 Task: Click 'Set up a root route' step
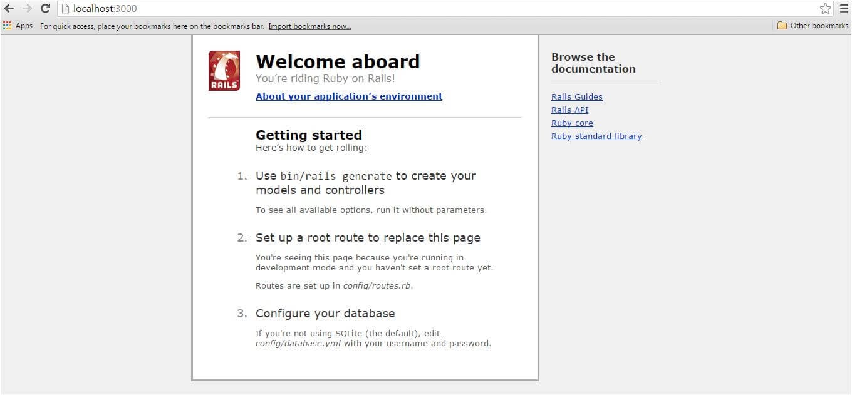point(368,238)
